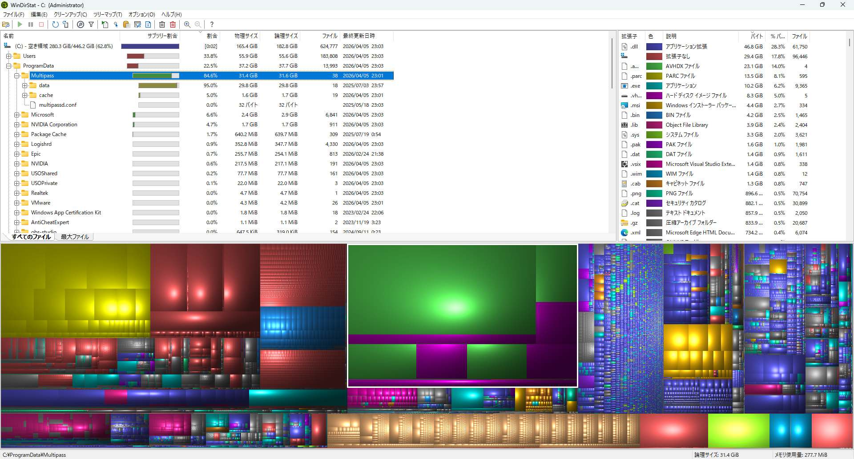Expand the NVIDIA Corporation folder
This screenshot has height=459, width=854.
[x=16, y=125]
